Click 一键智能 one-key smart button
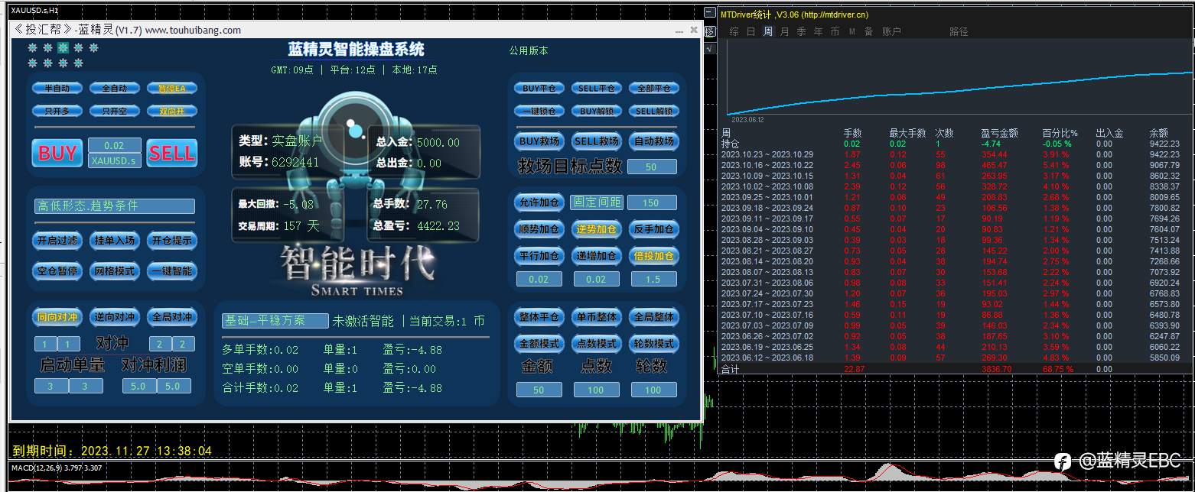The height and width of the screenshot is (492, 1195). coord(172,271)
